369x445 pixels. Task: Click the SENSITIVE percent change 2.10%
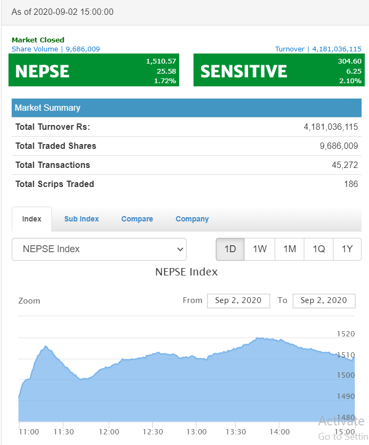pyautogui.click(x=350, y=81)
